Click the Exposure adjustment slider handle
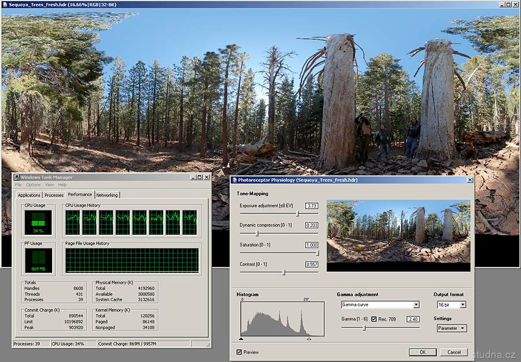The height and width of the screenshot is (362, 521). coord(298,214)
